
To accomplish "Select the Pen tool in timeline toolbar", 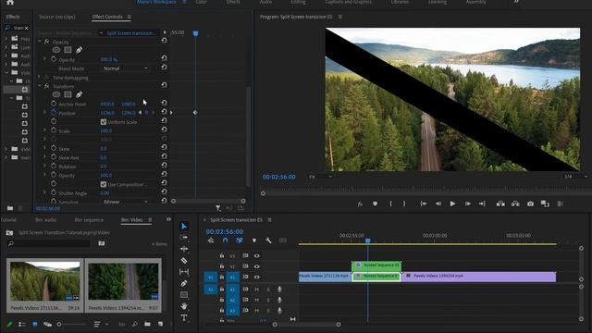I will [x=184, y=283].
